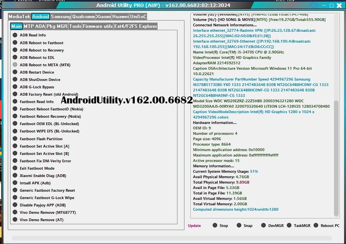
Task: Click the 'Computed dimensions height:1024:width:1280' line
Action: pos(236,210)
